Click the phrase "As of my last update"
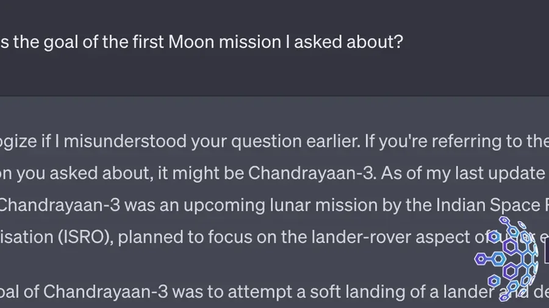 pyautogui.click(x=463, y=173)
